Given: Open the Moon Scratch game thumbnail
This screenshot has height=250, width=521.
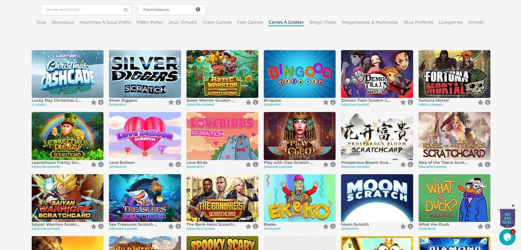Looking at the screenshot, I should point(377,198).
